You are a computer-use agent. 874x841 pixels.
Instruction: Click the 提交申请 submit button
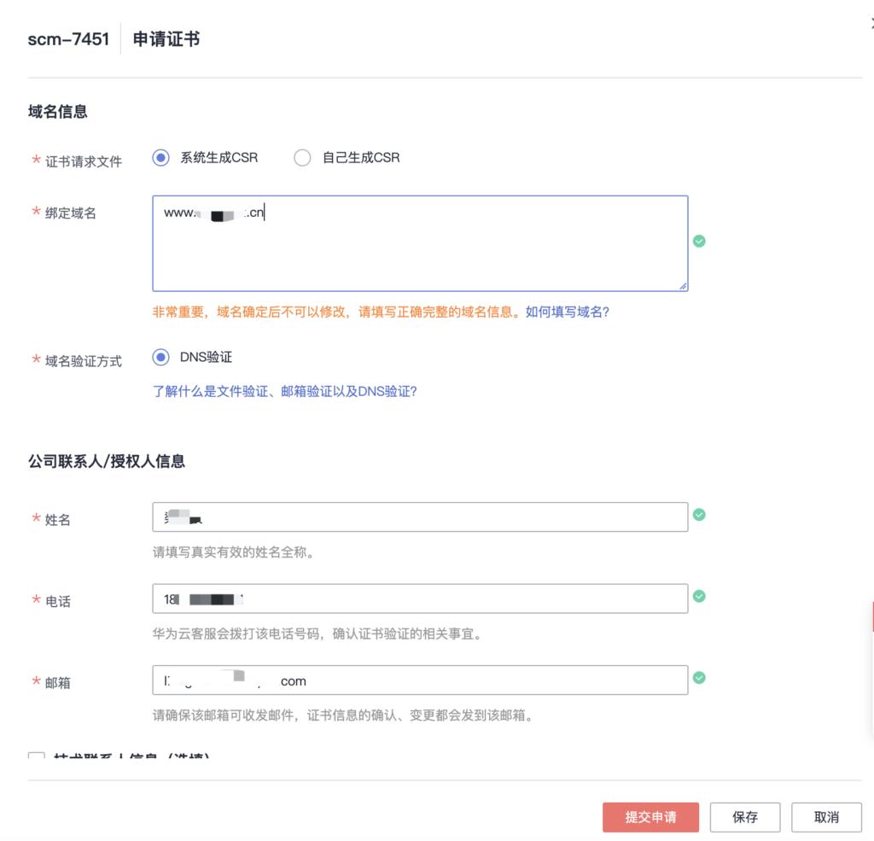[x=650, y=817]
